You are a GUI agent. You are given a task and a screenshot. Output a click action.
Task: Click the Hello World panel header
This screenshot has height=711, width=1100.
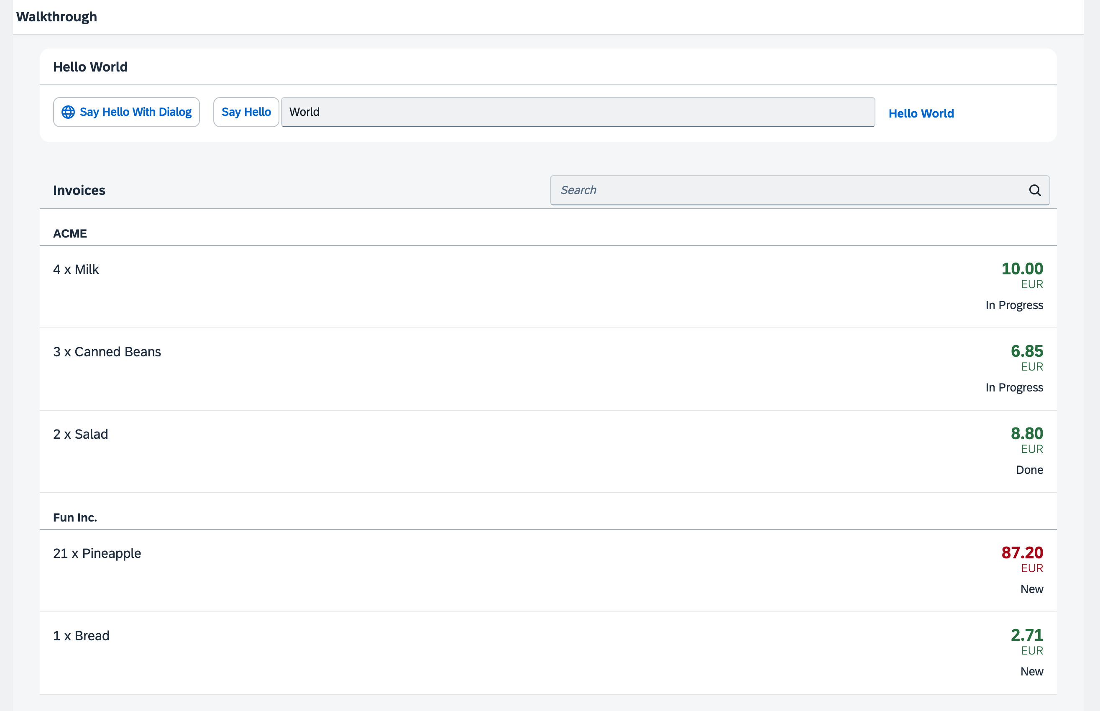tap(91, 66)
